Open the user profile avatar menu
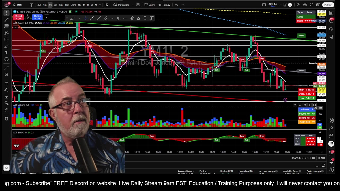 point(6,5)
